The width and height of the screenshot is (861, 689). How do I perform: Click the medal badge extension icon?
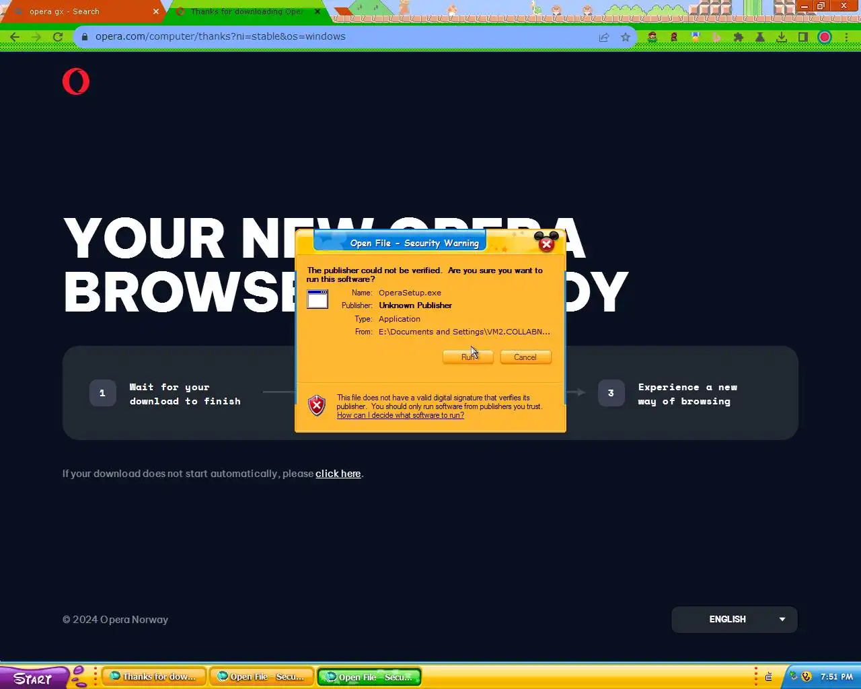pyautogui.click(x=696, y=37)
